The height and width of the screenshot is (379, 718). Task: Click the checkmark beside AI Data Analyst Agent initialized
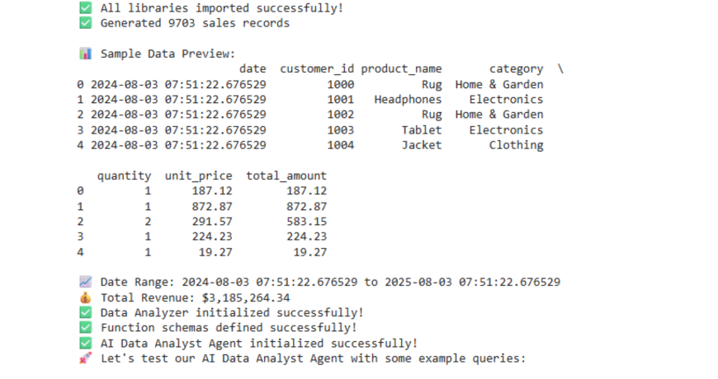(x=85, y=343)
